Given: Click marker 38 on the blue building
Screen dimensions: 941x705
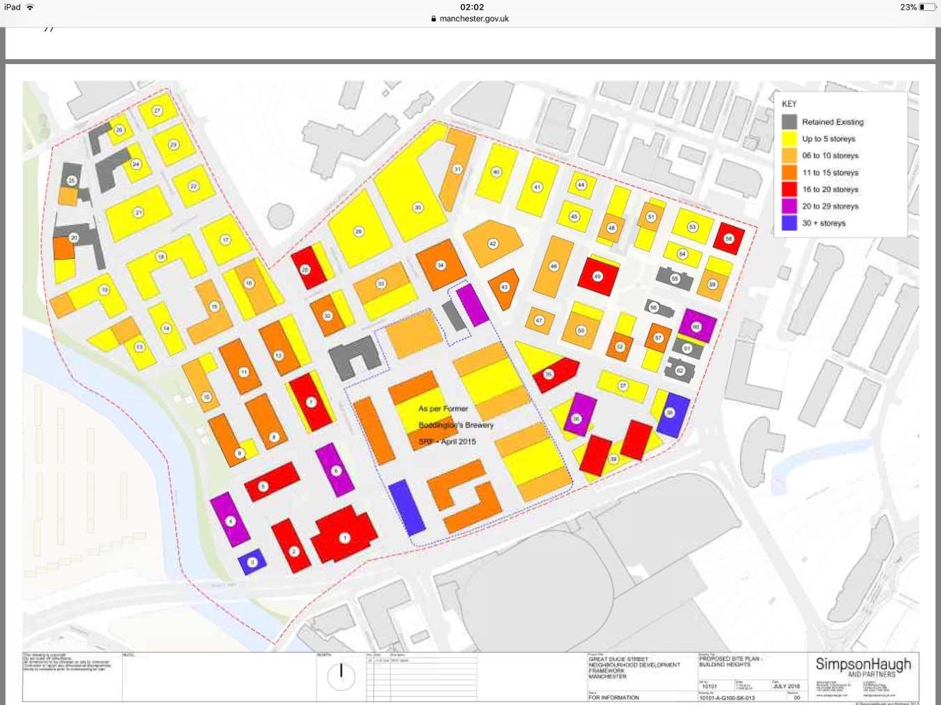Looking at the screenshot, I should click(x=669, y=412).
